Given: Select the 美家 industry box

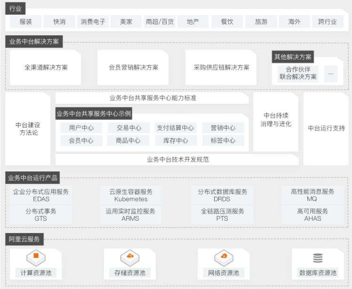Looking at the screenshot, I should click(x=126, y=22).
